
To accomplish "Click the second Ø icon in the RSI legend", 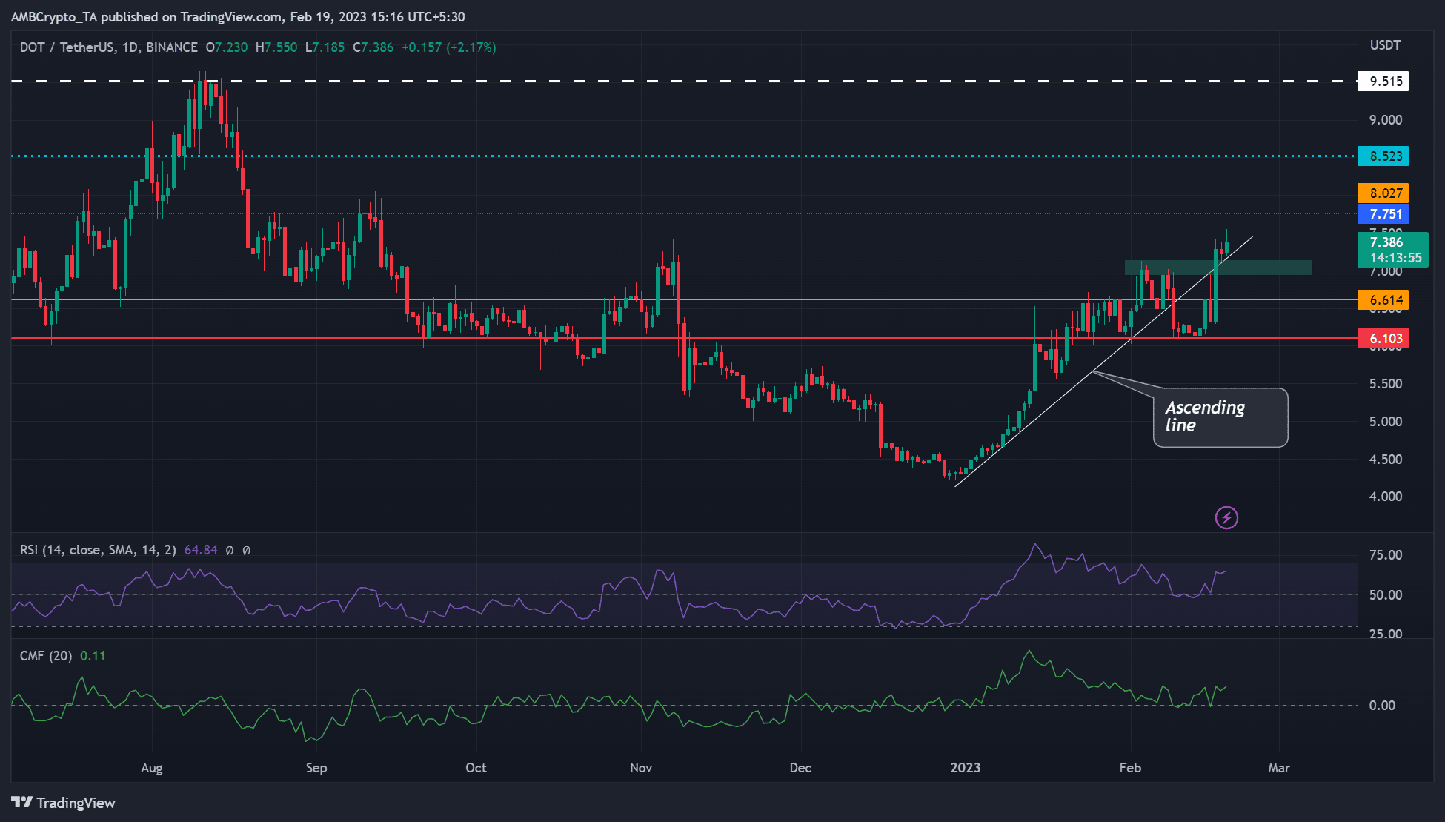I will click(246, 550).
